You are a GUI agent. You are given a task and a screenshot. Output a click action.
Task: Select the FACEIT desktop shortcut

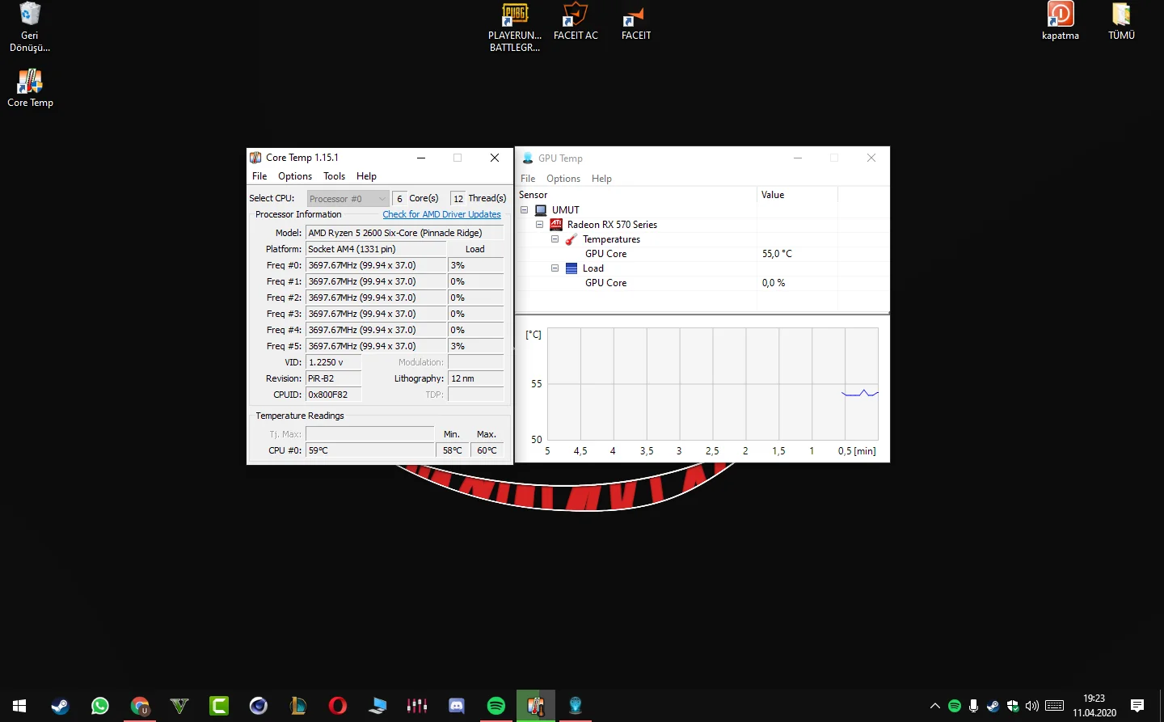(636, 22)
